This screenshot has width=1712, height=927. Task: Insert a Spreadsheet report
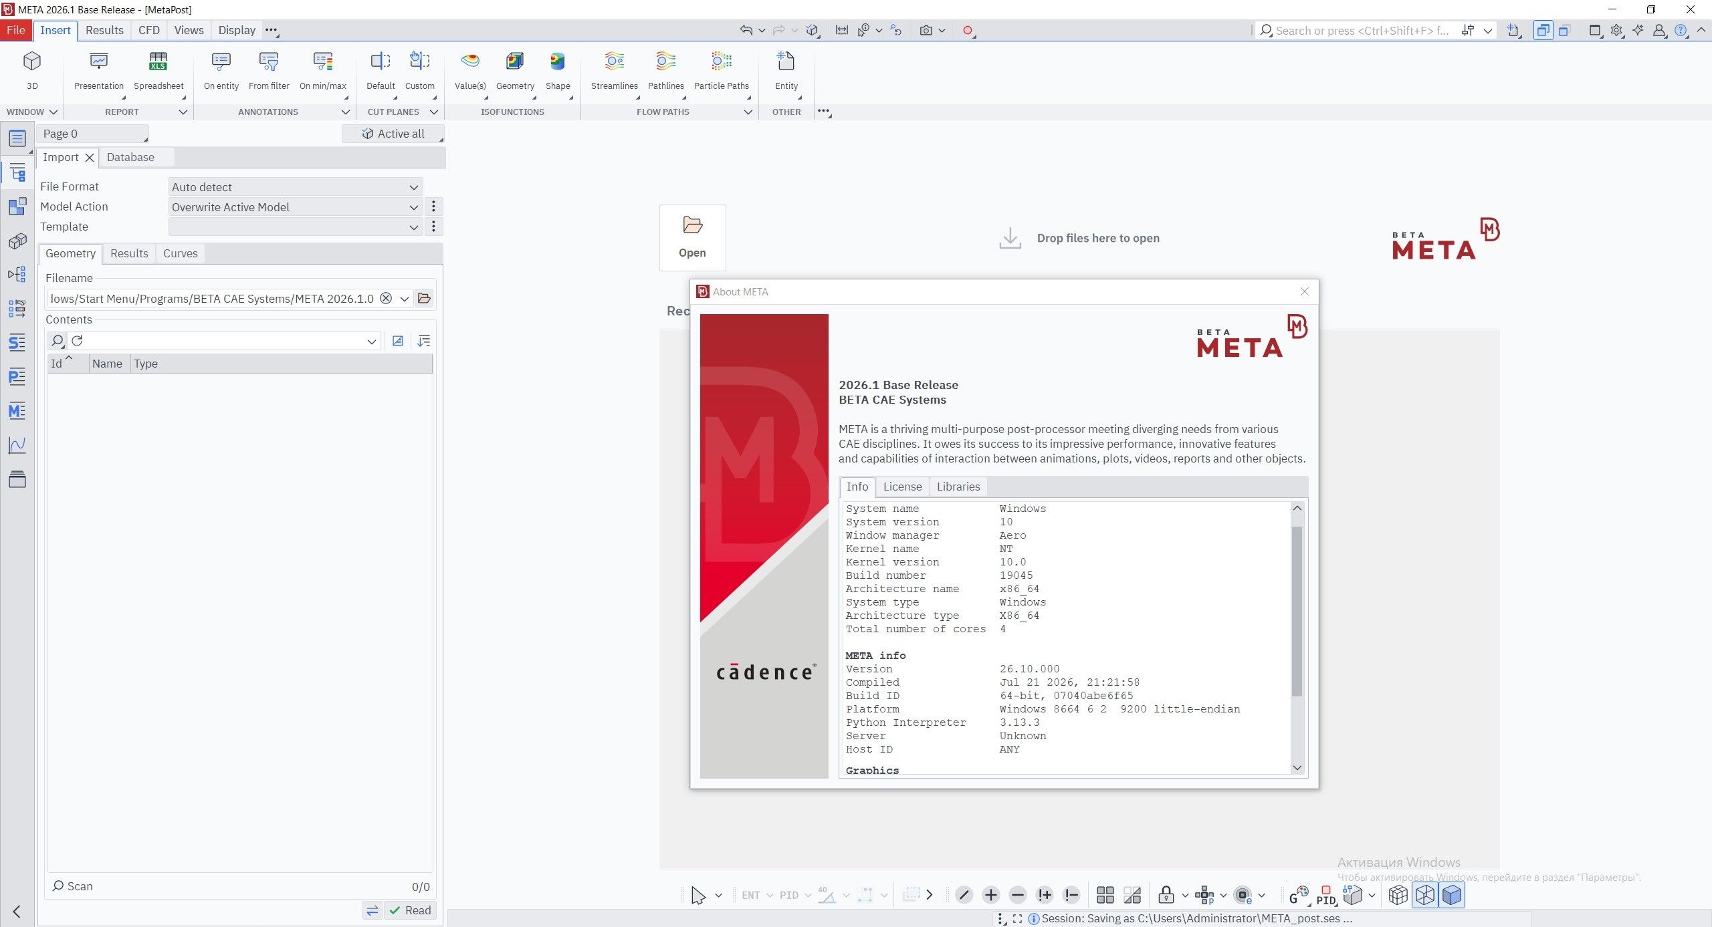(158, 70)
